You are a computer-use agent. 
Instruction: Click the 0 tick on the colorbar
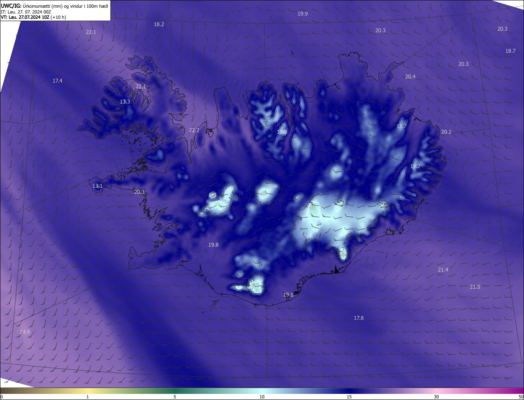[x=2, y=397]
